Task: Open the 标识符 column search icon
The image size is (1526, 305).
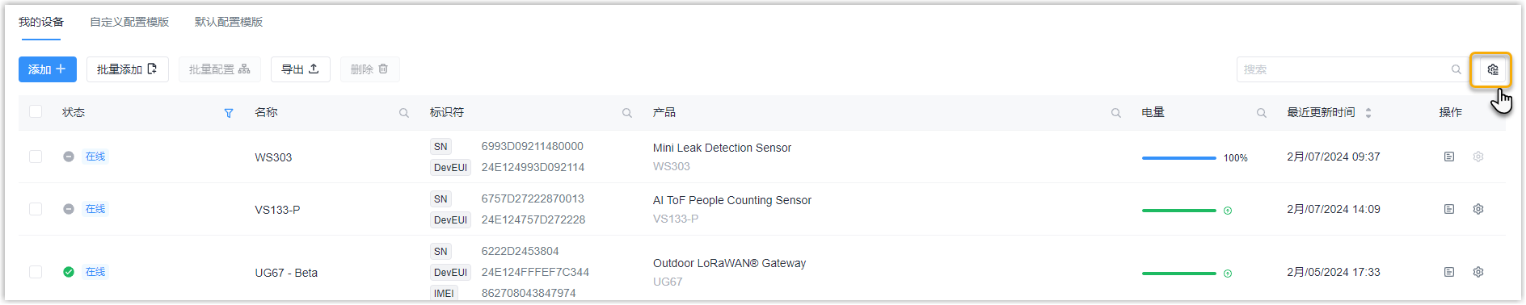Action: (626, 114)
